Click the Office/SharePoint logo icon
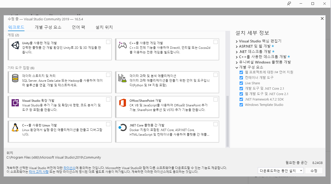 [122, 103]
